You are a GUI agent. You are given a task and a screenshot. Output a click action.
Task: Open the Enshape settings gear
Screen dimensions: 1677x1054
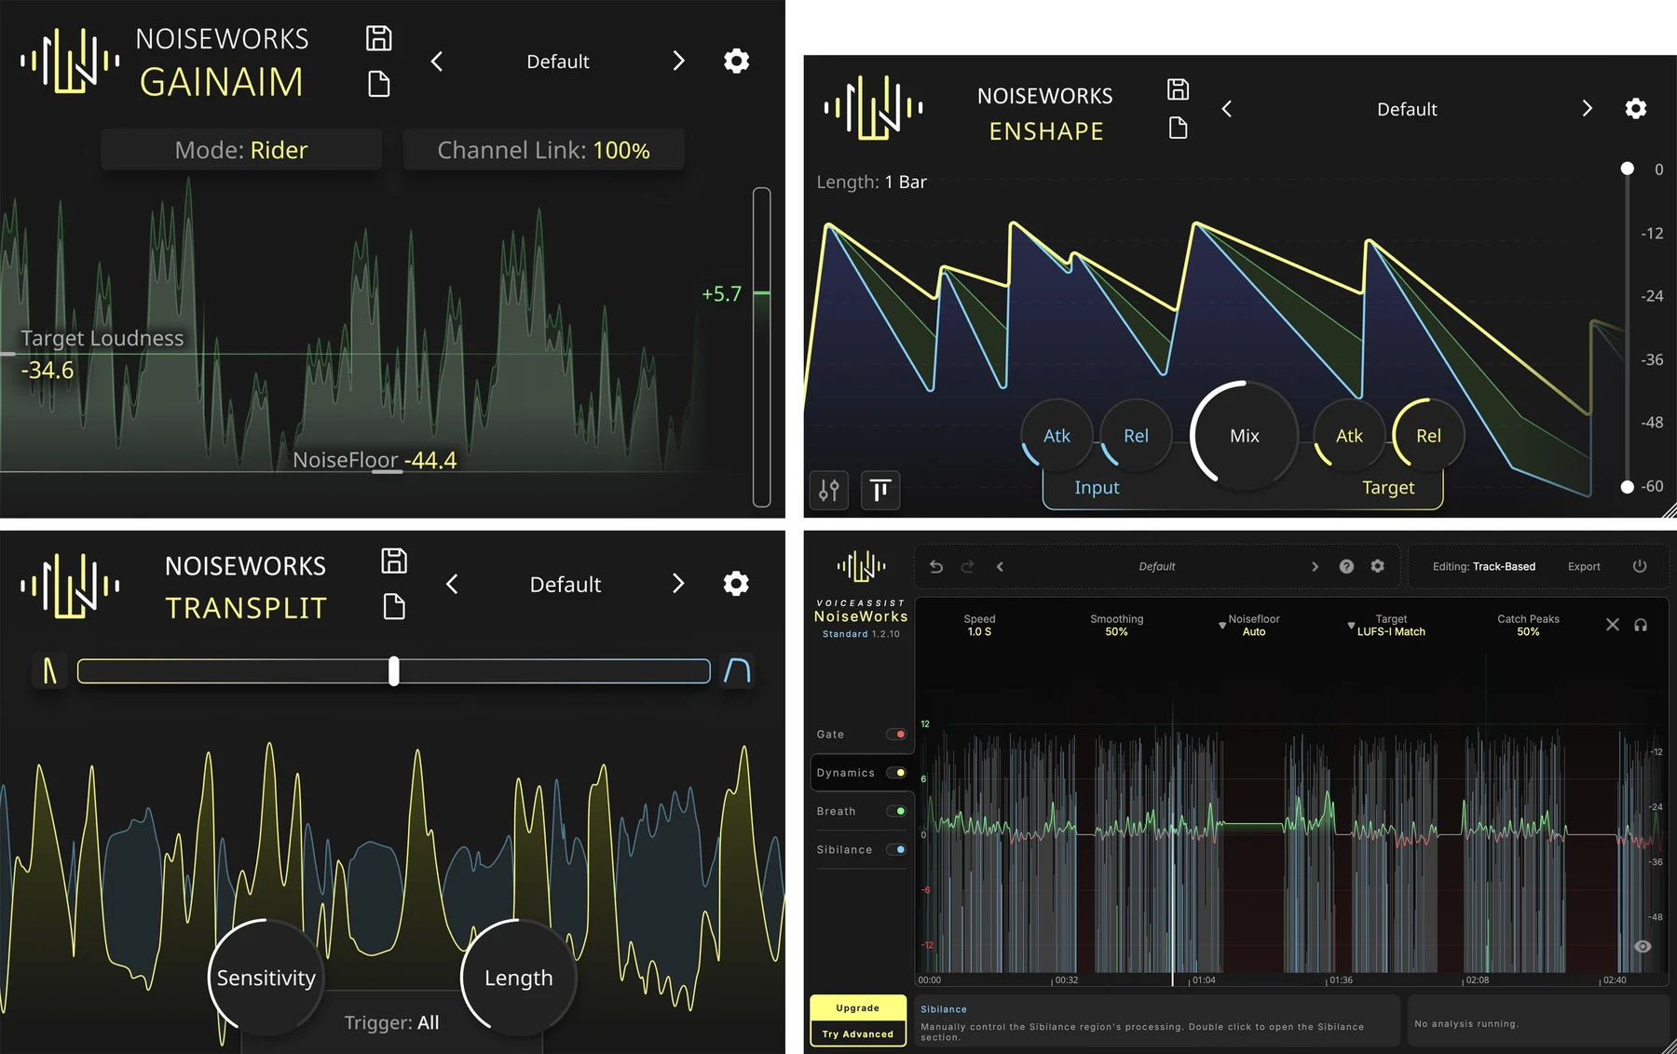1635,109
